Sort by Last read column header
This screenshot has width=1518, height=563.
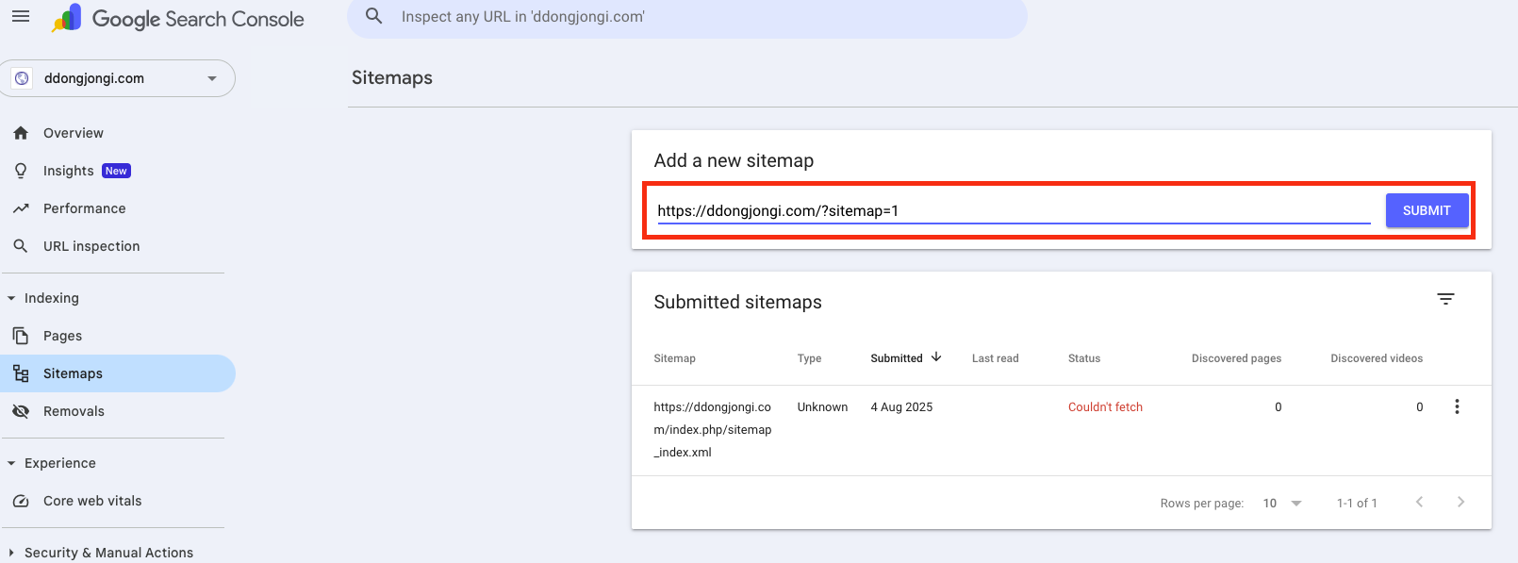(995, 358)
